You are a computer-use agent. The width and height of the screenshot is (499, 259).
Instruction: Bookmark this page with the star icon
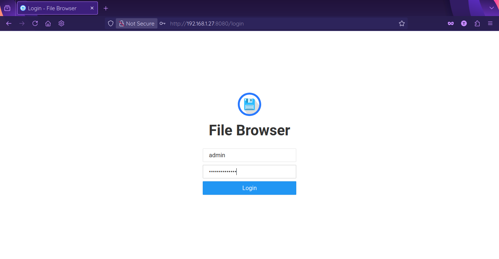pyautogui.click(x=402, y=23)
